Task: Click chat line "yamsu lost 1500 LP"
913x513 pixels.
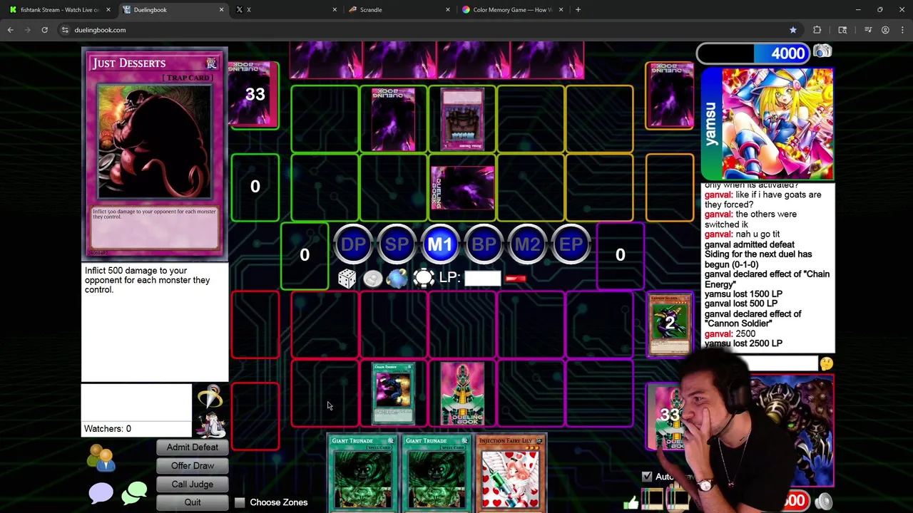Action: (743, 294)
